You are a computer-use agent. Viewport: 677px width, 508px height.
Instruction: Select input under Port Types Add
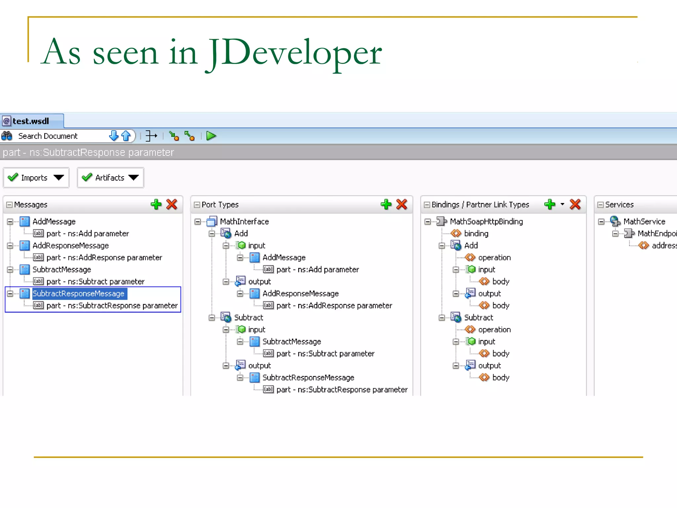tap(257, 246)
